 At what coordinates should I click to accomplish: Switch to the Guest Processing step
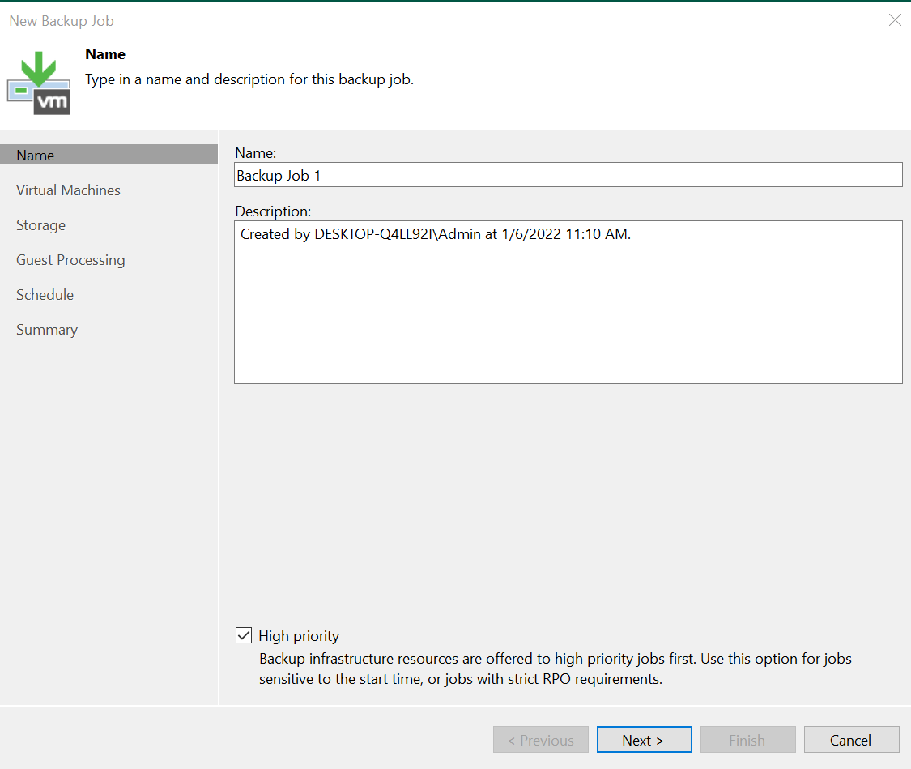(70, 260)
